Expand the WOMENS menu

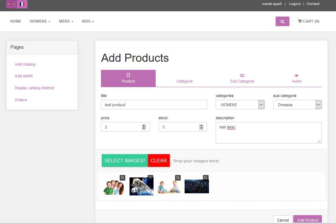coord(40,21)
